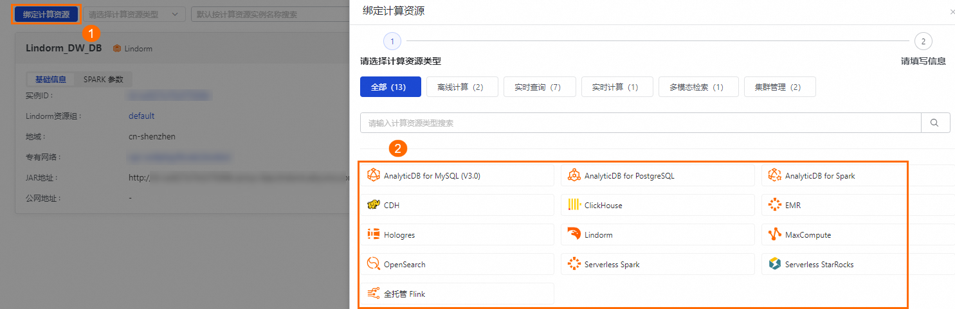Click the cn-shenzhen region value
Screen dimensions: 955x309
click(x=152, y=137)
